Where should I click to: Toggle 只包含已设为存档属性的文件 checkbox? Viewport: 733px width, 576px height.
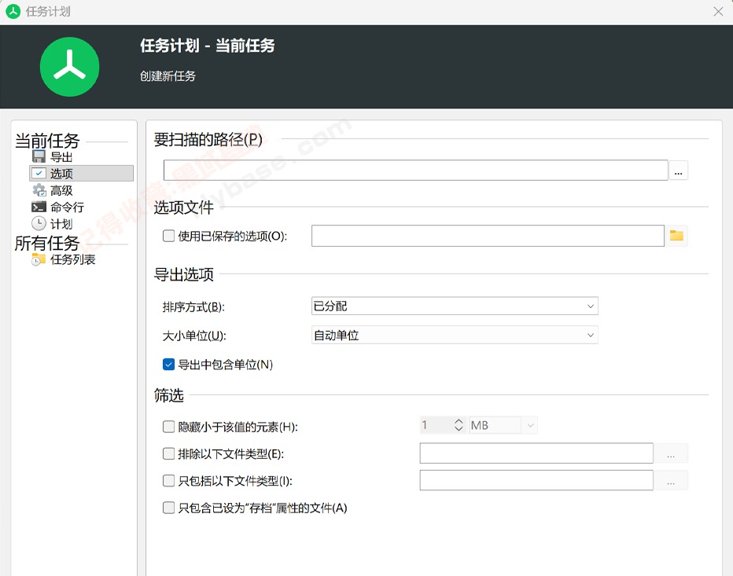tap(168, 508)
